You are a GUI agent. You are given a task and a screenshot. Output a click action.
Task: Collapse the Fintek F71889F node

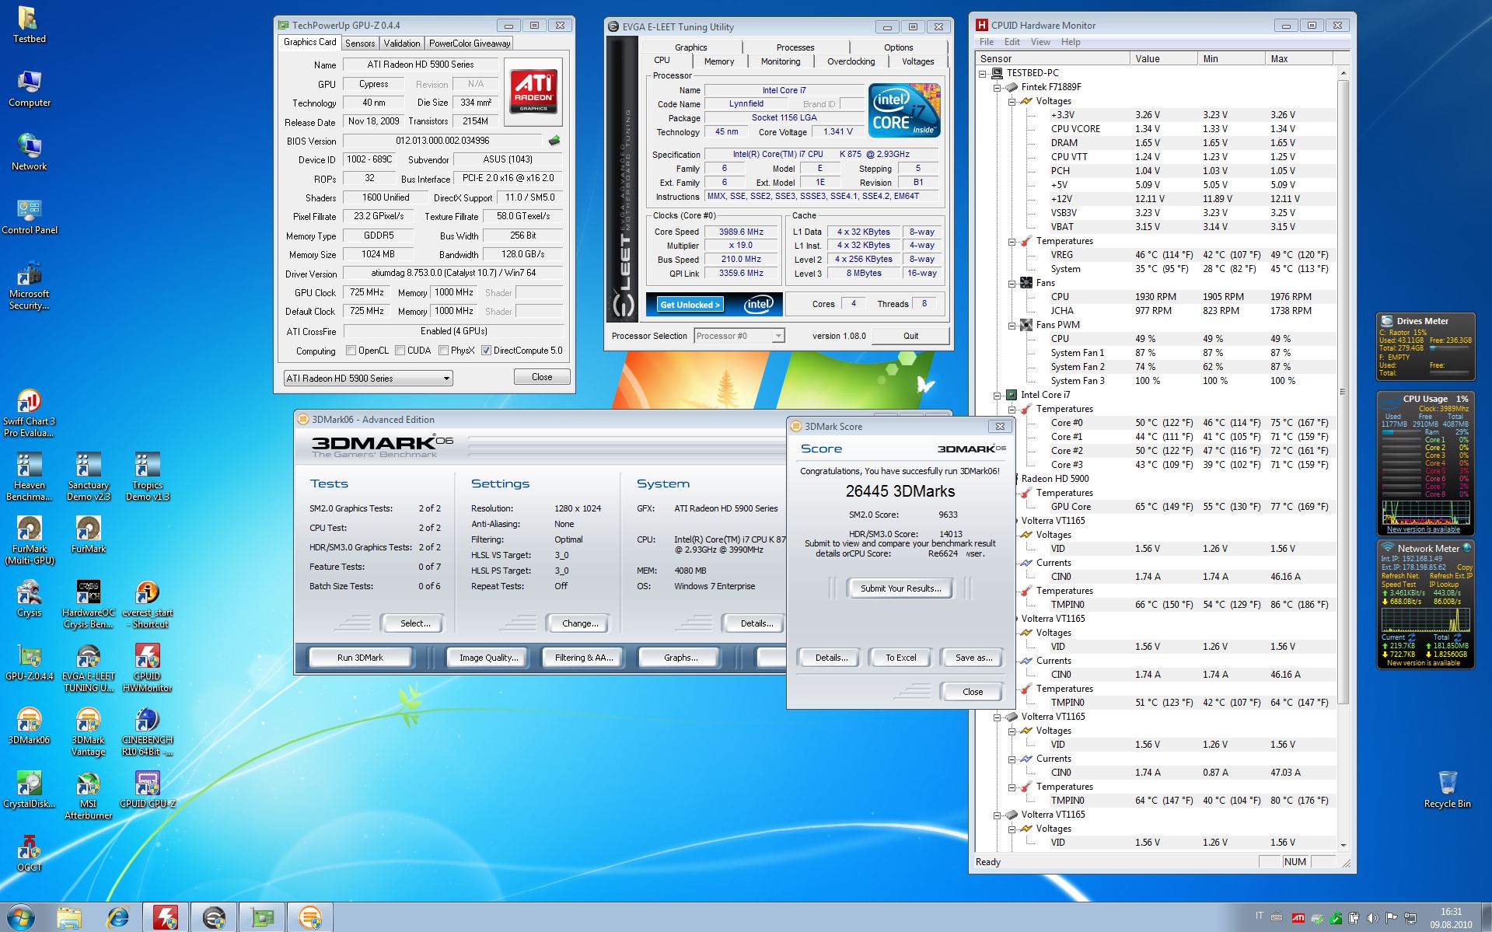coord(997,87)
